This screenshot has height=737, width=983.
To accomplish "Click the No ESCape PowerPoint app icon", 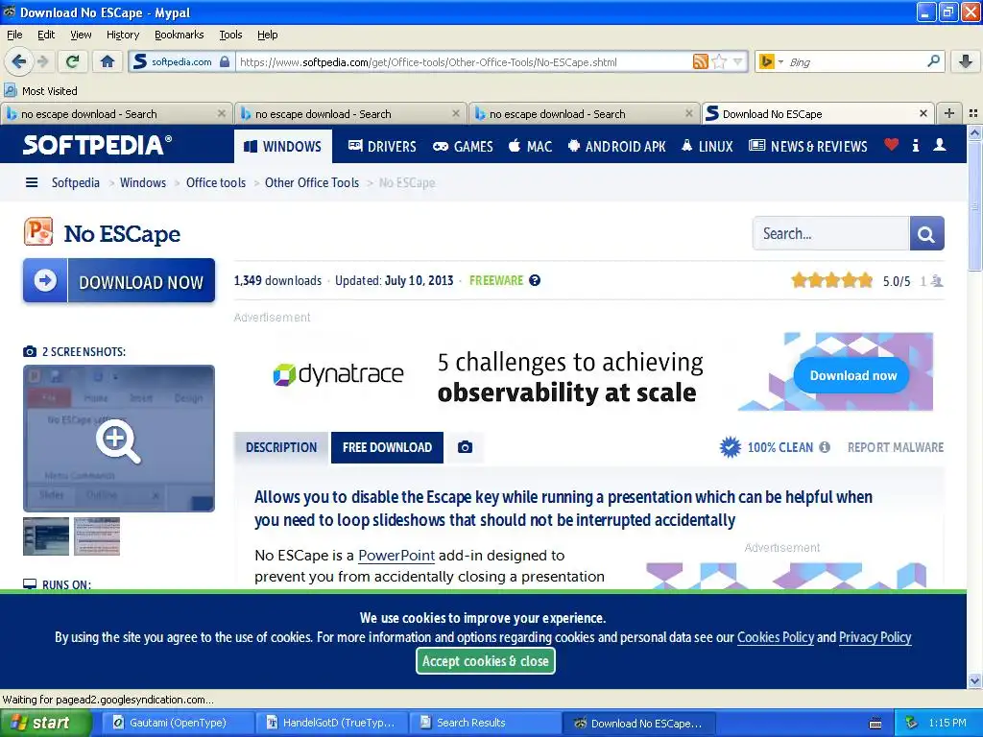I will click(x=38, y=231).
